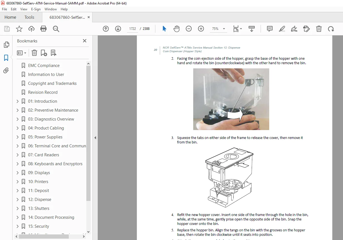Add the star bookmark to this file

coord(19,29)
